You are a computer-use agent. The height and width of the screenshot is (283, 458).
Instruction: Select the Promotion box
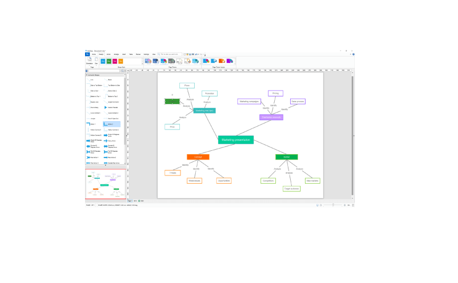(210, 93)
